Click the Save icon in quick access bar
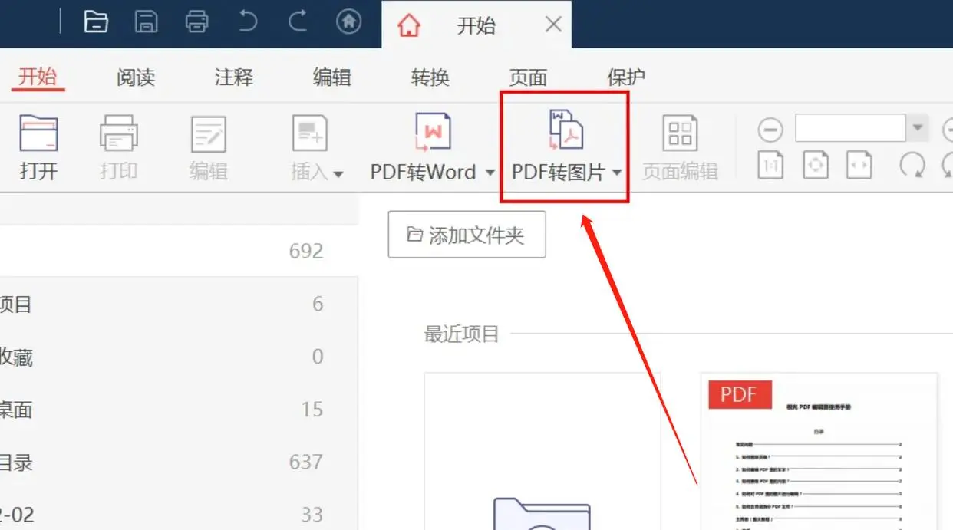This screenshot has height=530, width=953. pyautogui.click(x=146, y=21)
